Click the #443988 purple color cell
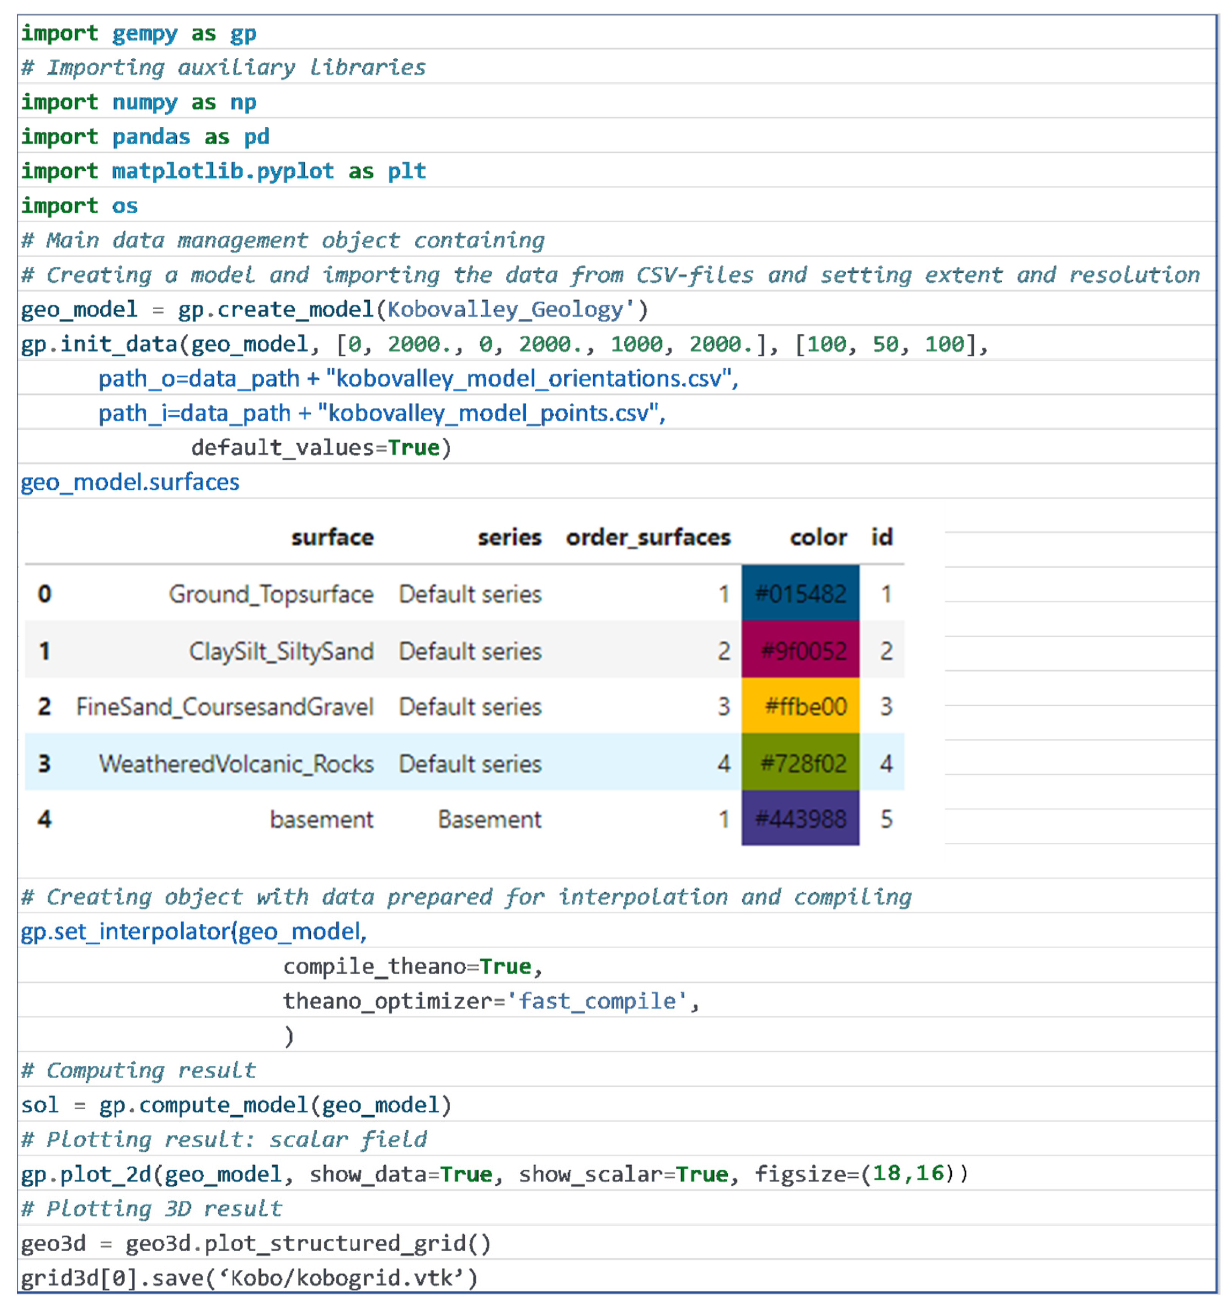 800,818
